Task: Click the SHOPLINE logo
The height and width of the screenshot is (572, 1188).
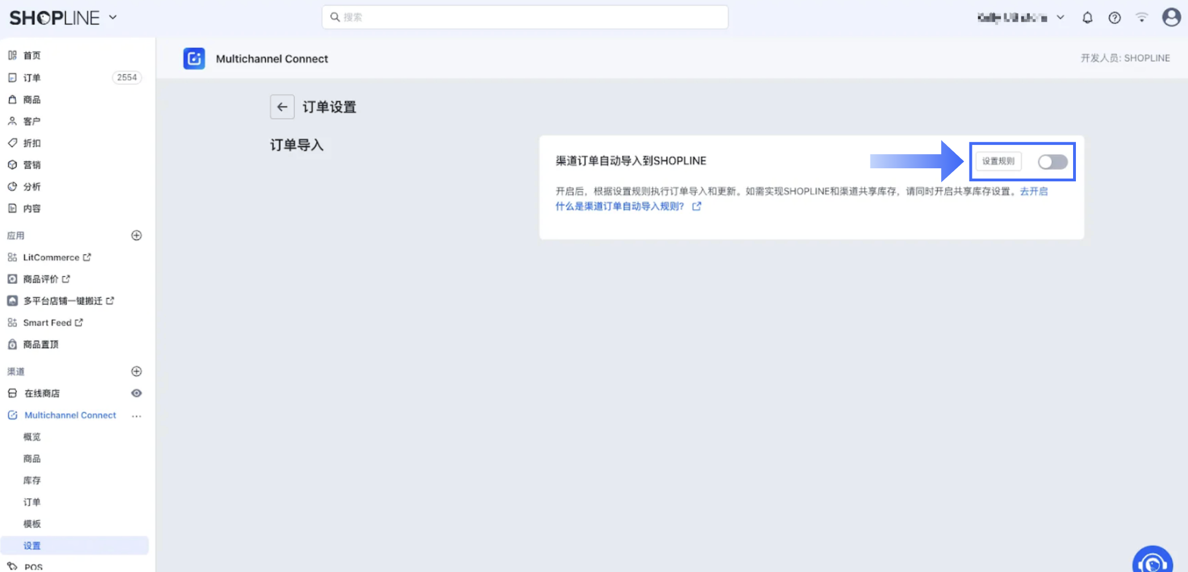Action: 55,18
